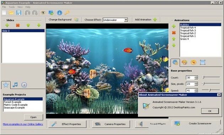Screen dimensions: 224x135
Task: Open the selected example project
Action: pos(33,117)
